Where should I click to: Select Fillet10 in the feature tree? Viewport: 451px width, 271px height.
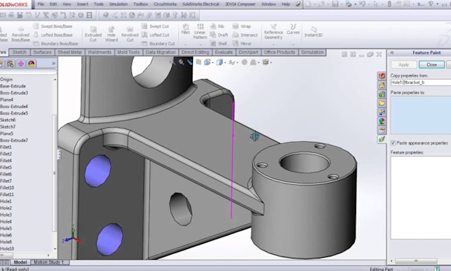[x=7, y=188]
